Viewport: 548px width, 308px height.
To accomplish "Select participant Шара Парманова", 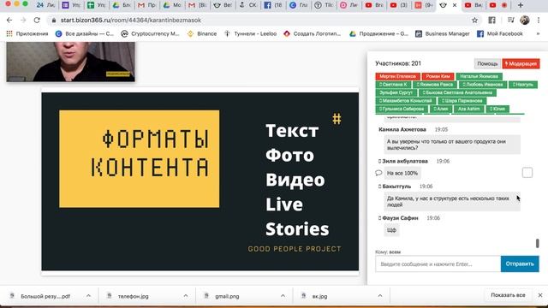I will 462,101.
